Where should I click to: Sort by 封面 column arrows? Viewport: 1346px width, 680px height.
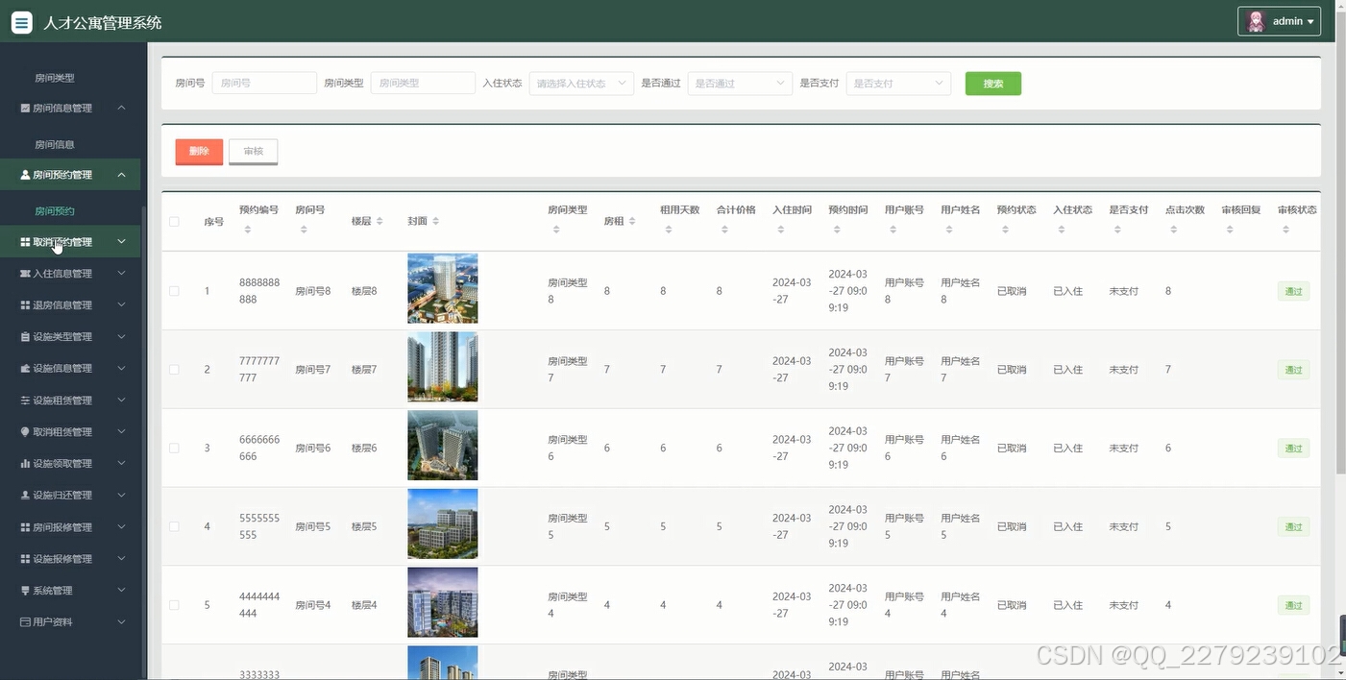[x=435, y=221]
